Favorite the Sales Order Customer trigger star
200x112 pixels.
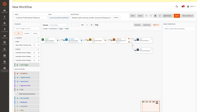click(x=39, y=45)
